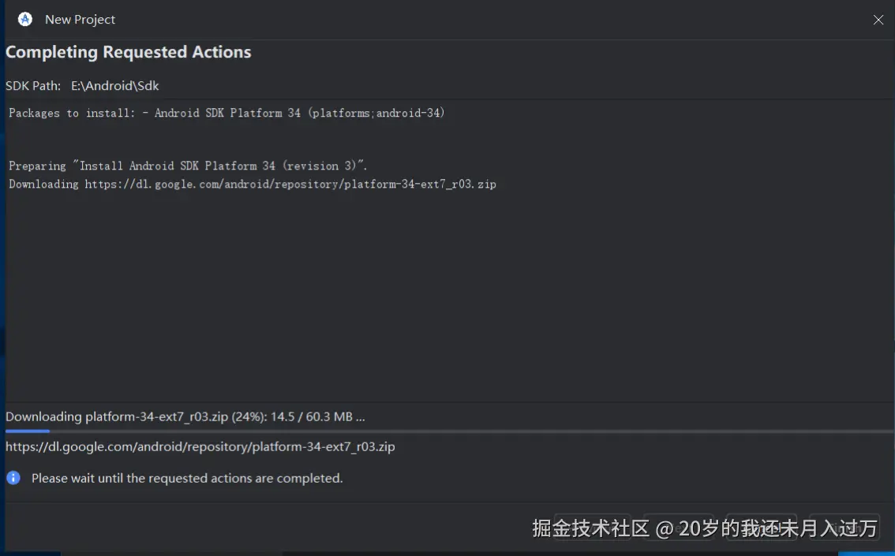The image size is (895, 556).
Task: Click the 'SDK Path:' label
Action: pyautogui.click(x=33, y=86)
